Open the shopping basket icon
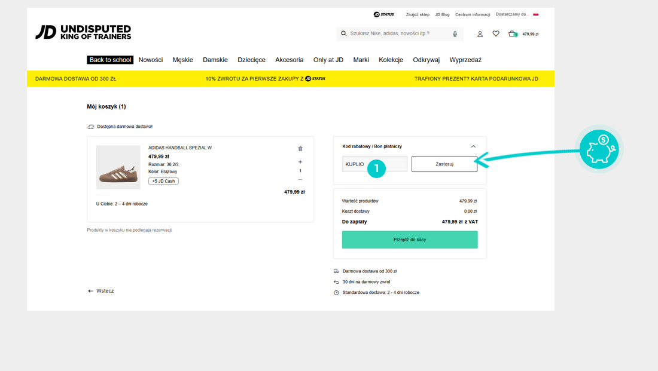 point(513,34)
